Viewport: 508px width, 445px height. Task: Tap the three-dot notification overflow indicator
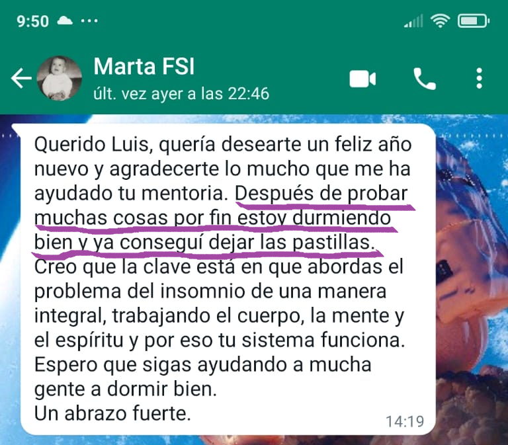pyautogui.click(x=89, y=21)
